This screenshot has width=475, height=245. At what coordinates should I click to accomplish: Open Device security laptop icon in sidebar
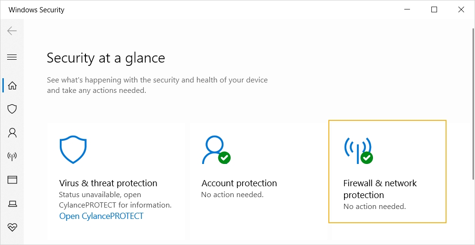tap(12, 204)
